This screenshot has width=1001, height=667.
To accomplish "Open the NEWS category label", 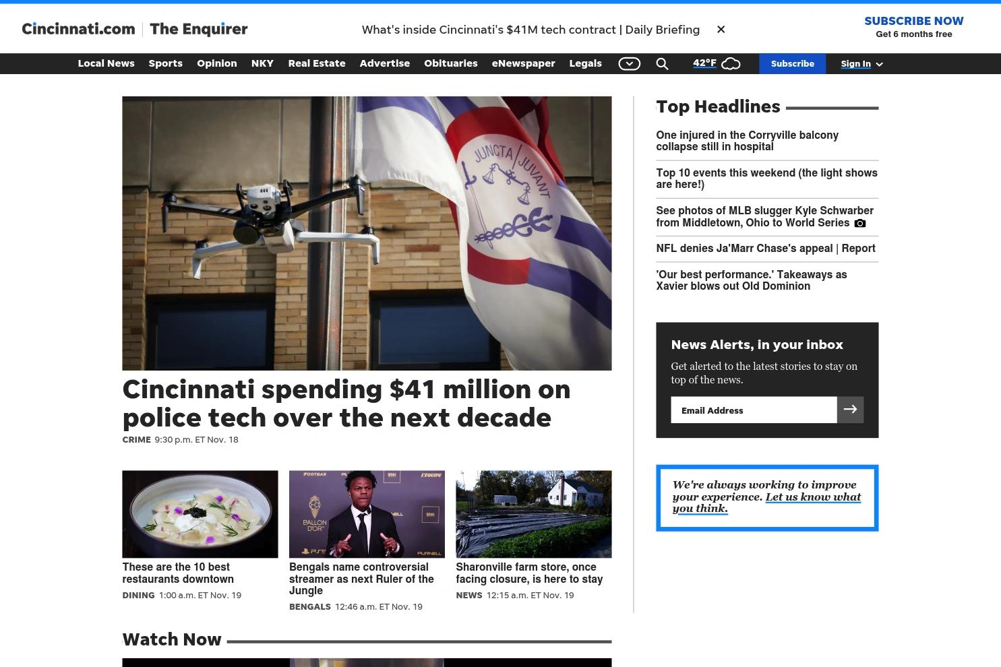I will (468, 595).
